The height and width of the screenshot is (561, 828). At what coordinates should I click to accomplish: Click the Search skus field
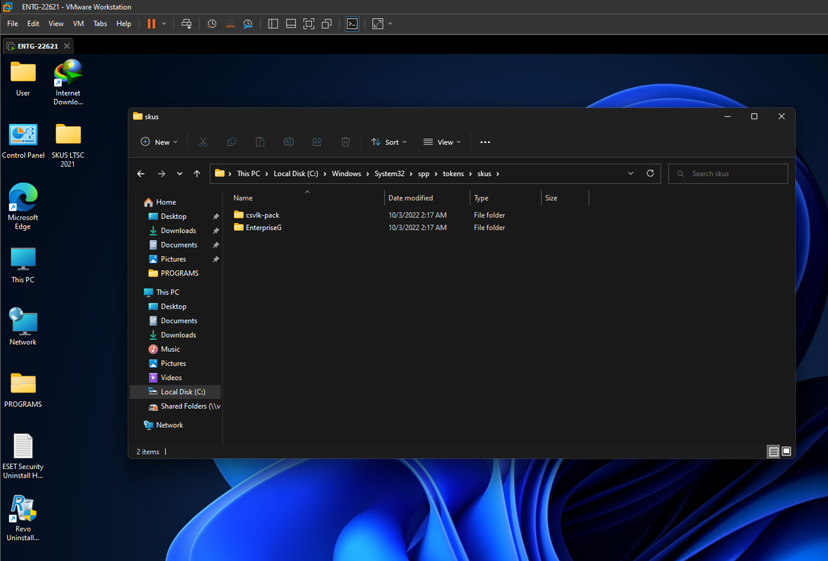(x=728, y=173)
